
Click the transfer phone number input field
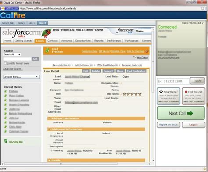point(173,81)
